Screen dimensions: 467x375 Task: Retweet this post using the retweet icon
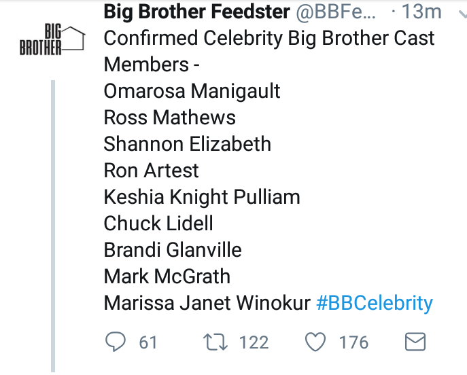[215, 342]
